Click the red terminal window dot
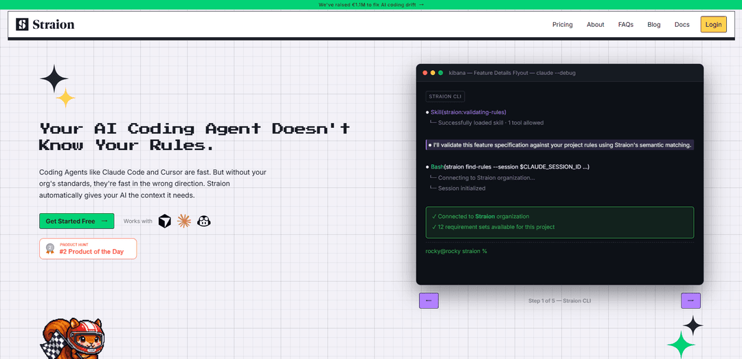Screen dimensions: 742x359 pos(425,72)
